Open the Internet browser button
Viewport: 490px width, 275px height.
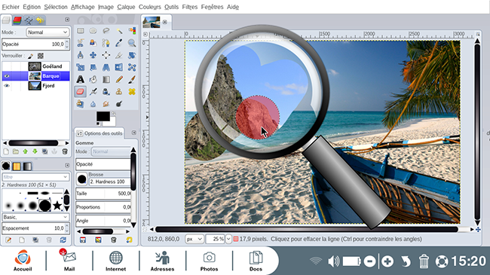[x=115, y=261]
